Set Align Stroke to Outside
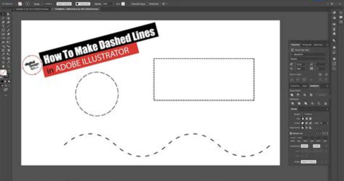The width and height of the screenshot is (344, 181). (310, 128)
